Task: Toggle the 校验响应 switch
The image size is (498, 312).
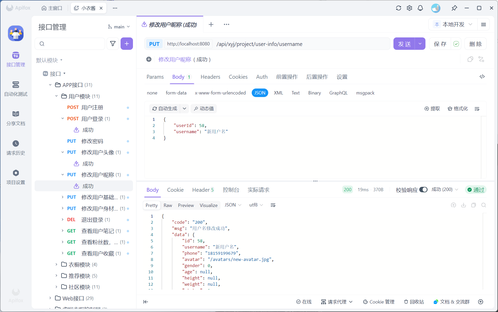Action: [423, 190]
